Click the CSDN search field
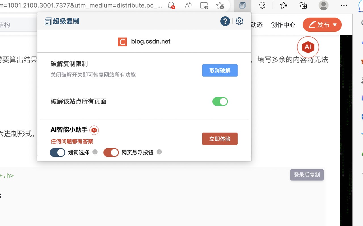The image size is (363, 226). (18, 25)
